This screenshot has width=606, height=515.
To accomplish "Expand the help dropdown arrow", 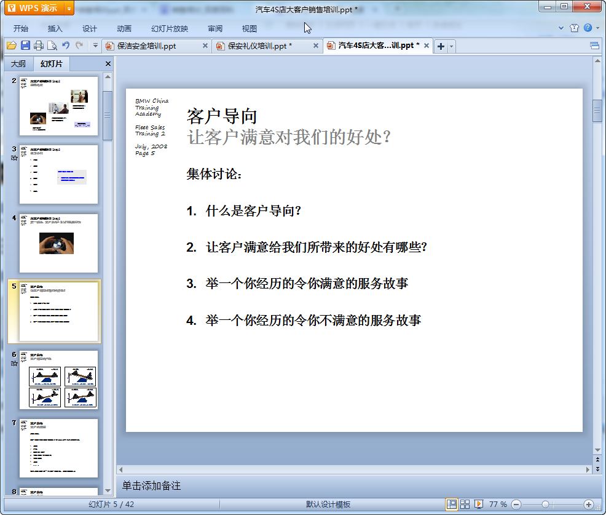I will point(597,28).
